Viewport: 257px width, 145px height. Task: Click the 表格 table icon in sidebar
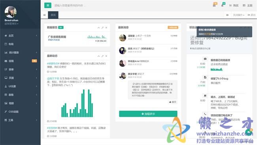tap(6, 95)
